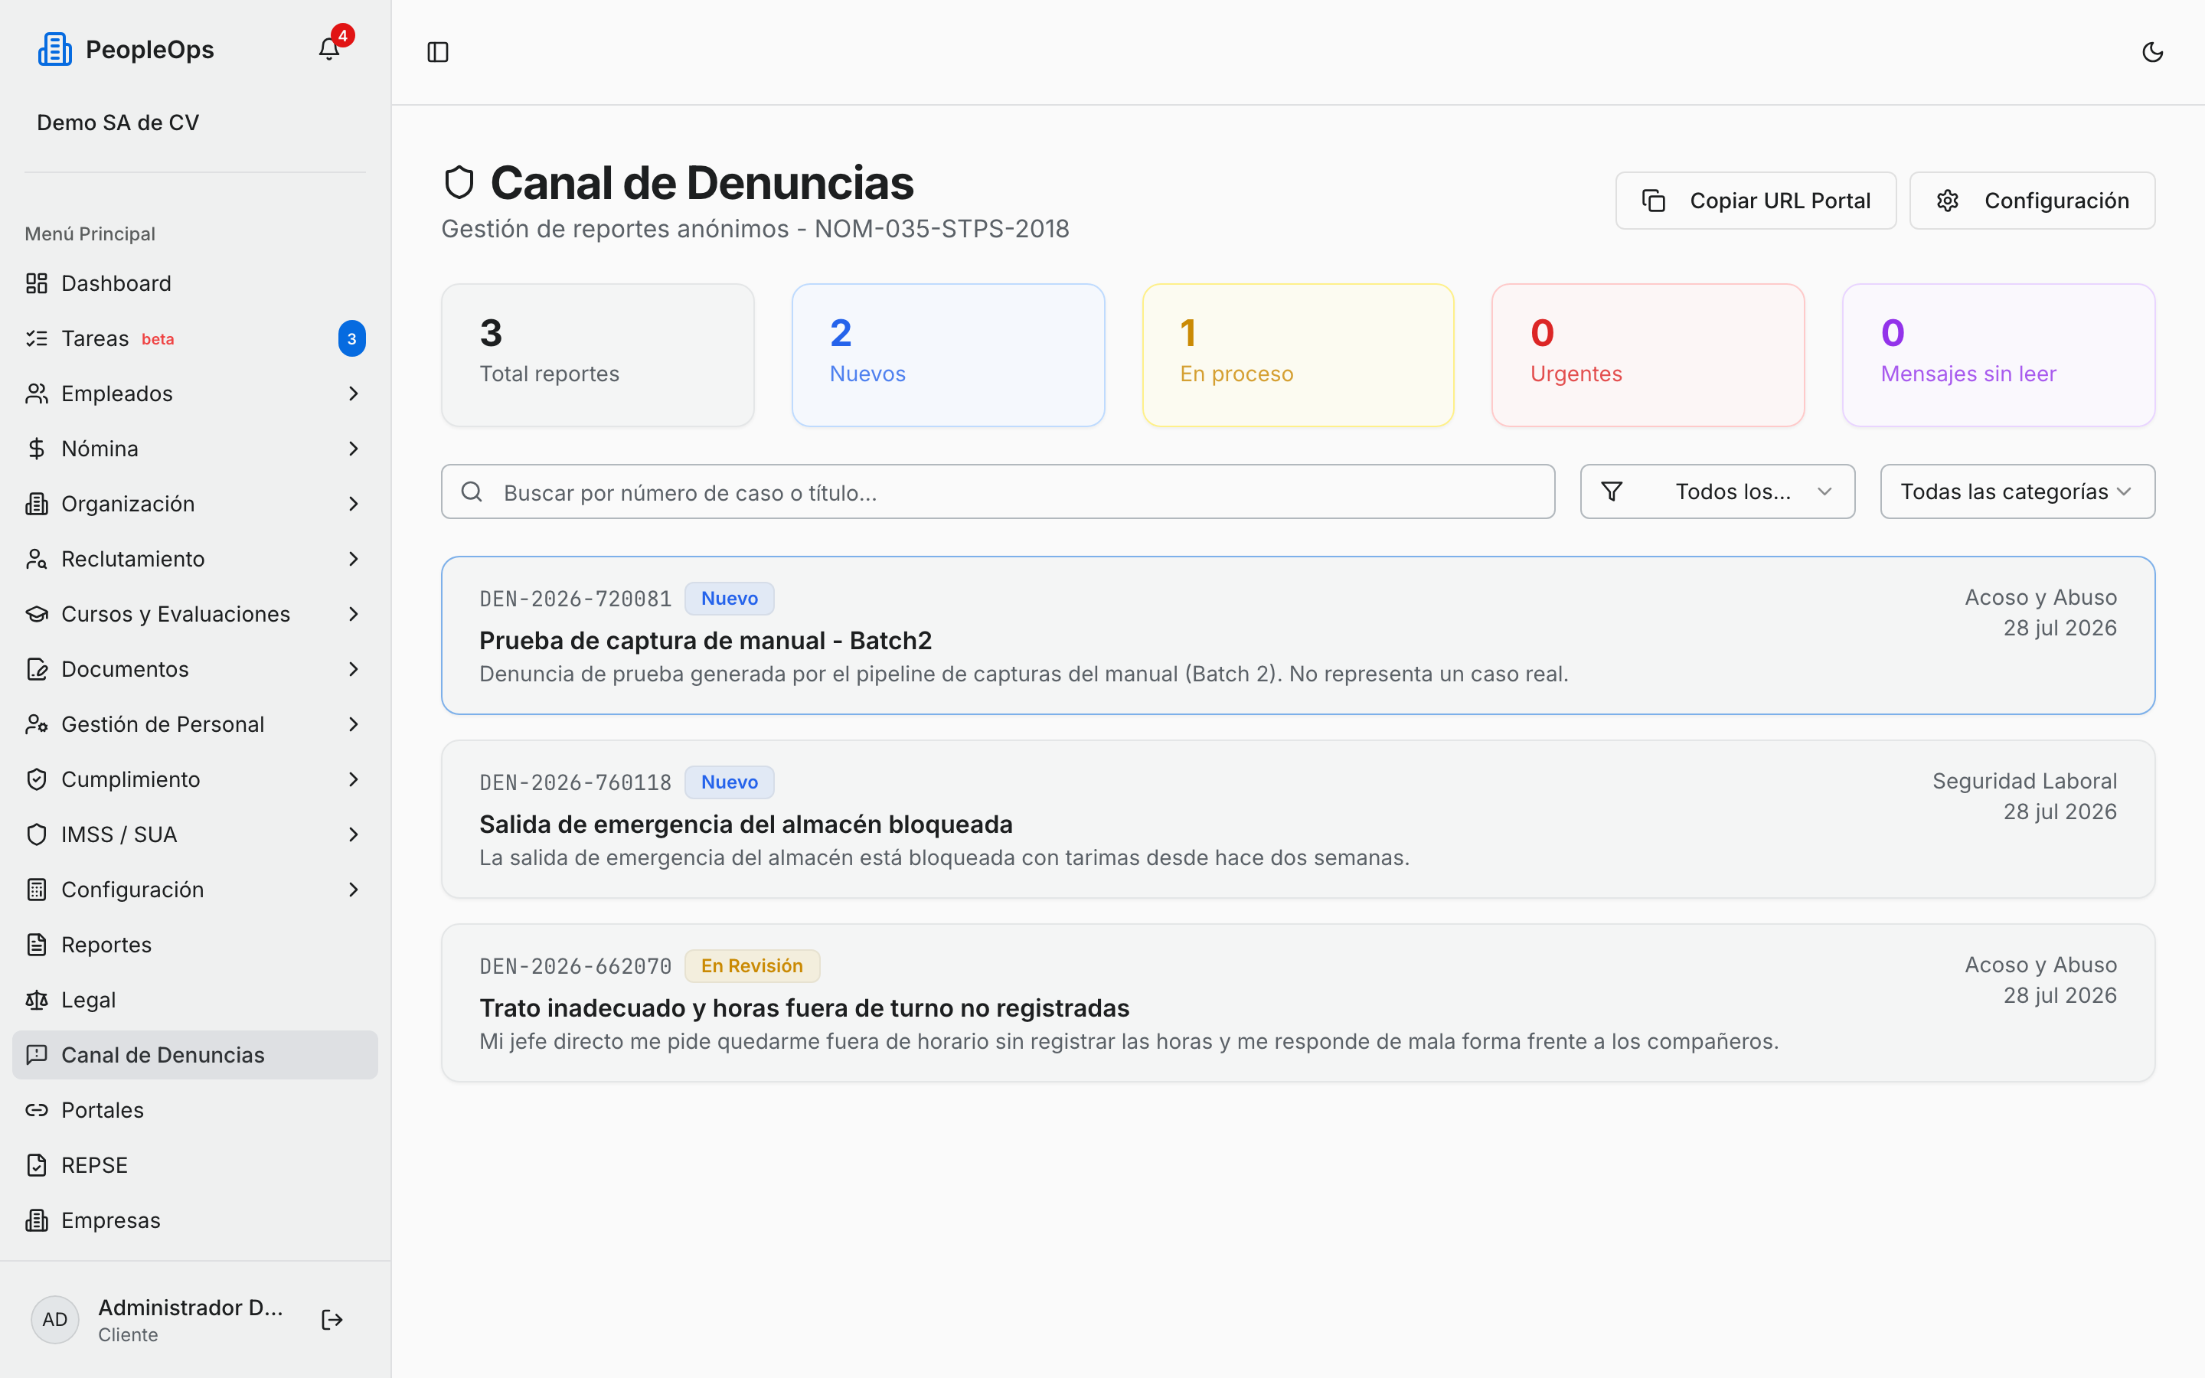Image resolution: width=2205 pixels, height=1378 pixels.
Task: Click the AD user avatar
Action: 54,1320
